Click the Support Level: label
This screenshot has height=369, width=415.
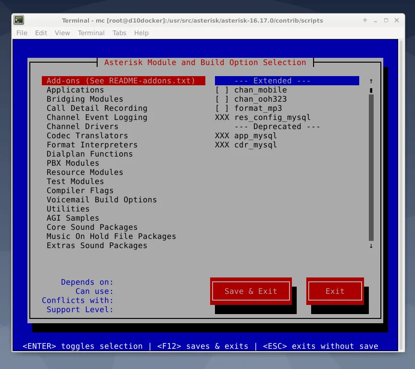coord(80,310)
